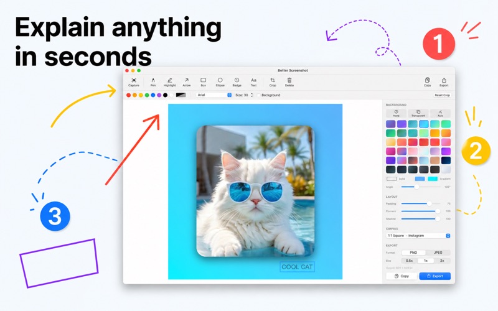Choose JPEG export format
This screenshot has width=498, height=311.
click(x=438, y=253)
